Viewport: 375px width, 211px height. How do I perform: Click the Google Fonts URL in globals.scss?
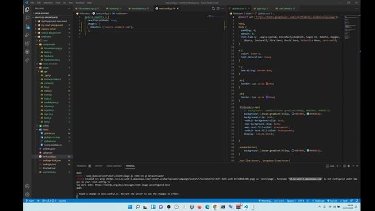295,17
